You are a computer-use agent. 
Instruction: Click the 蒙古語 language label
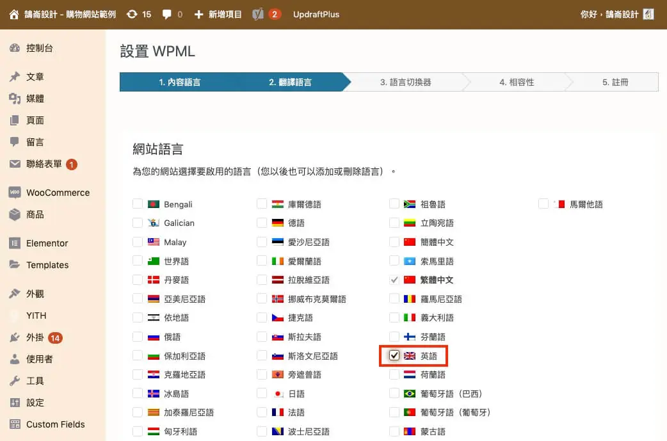click(433, 431)
